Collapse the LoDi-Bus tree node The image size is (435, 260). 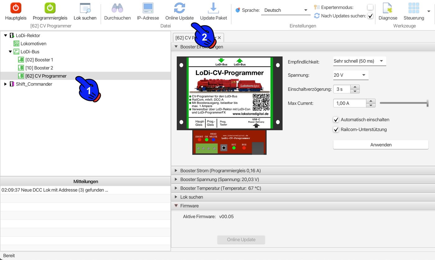(10, 52)
